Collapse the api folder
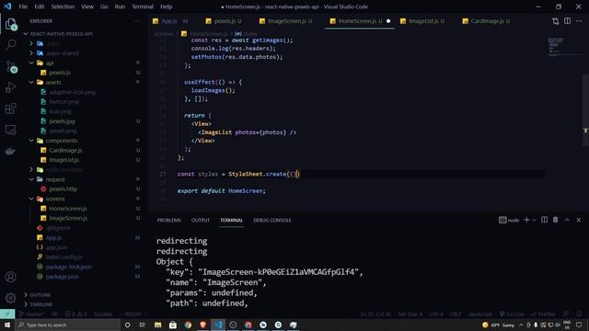Image resolution: width=589 pixels, height=331 pixels. click(31, 63)
